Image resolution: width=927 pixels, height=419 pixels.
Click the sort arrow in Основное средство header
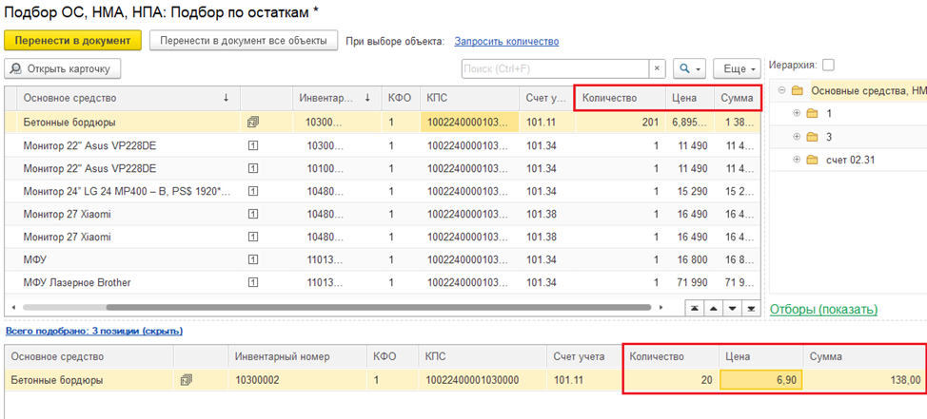coord(226,98)
